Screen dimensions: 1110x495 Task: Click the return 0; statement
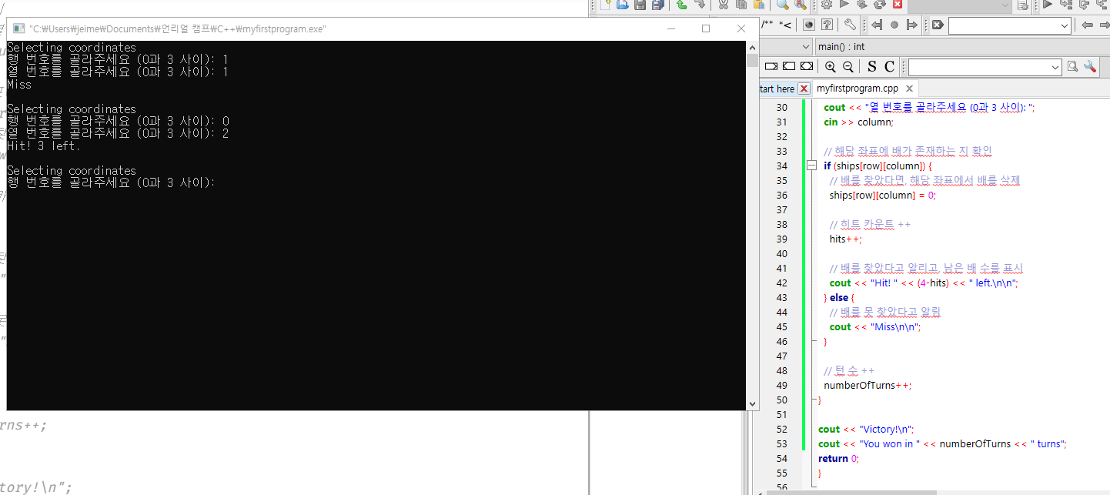(x=838, y=458)
